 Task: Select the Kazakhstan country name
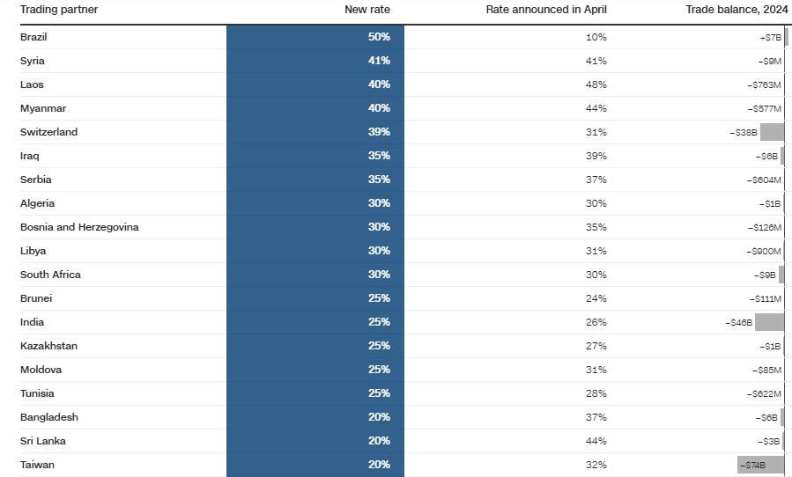[x=48, y=346]
